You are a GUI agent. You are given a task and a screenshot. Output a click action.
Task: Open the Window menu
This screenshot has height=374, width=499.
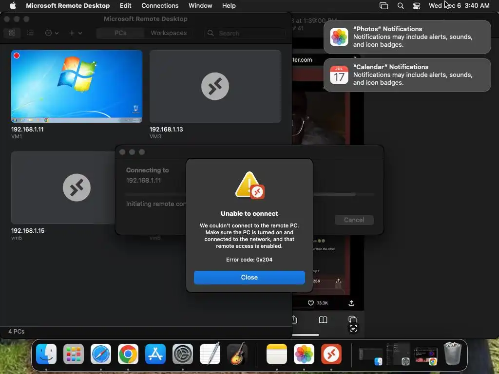(x=200, y=5)
